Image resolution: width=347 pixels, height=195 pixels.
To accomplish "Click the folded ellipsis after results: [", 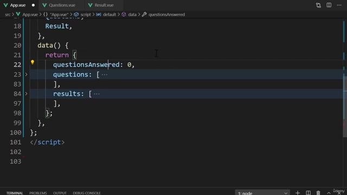I will point(97,94).
